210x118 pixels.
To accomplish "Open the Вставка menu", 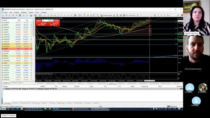I will click(x=16, y=12).
